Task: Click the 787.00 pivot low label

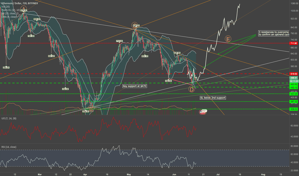Action: click(x=31, y=36)
